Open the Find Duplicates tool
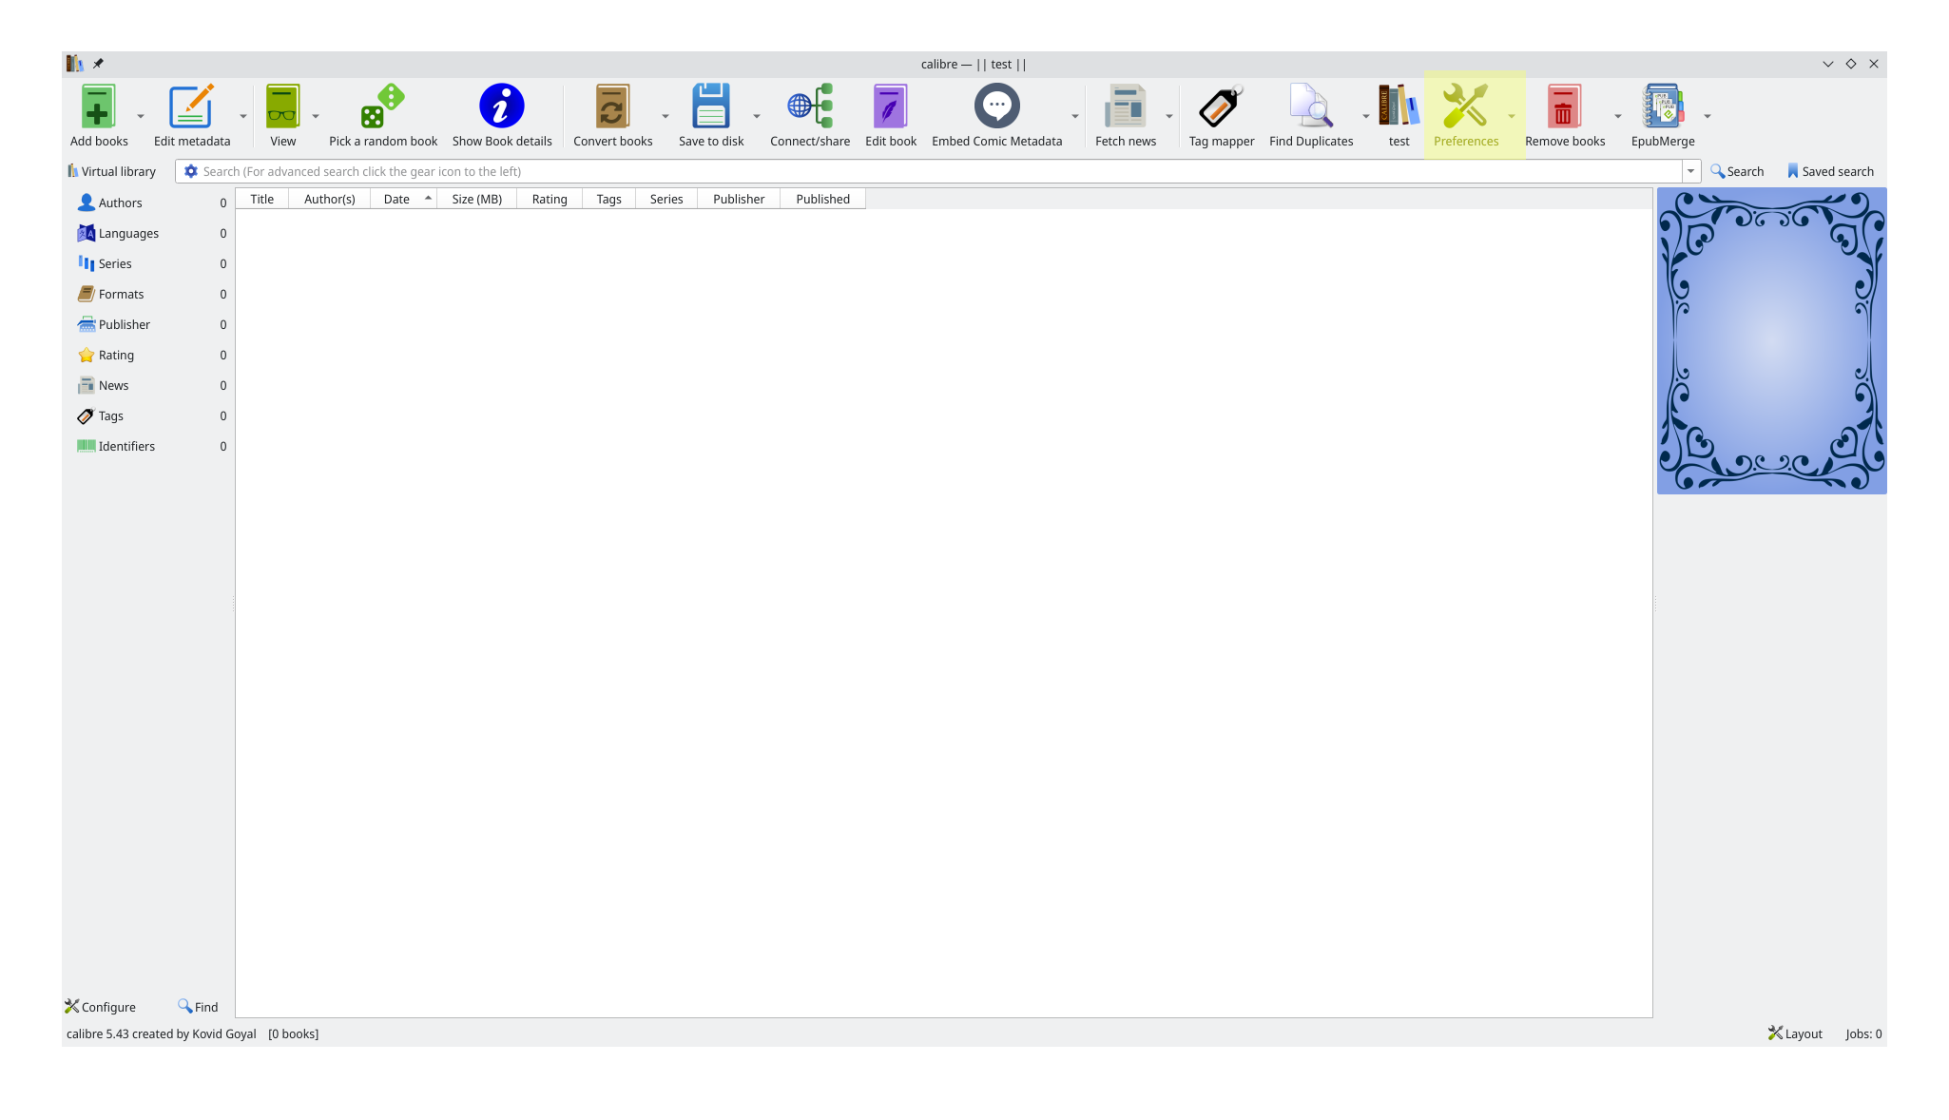 click(1310, 106)
